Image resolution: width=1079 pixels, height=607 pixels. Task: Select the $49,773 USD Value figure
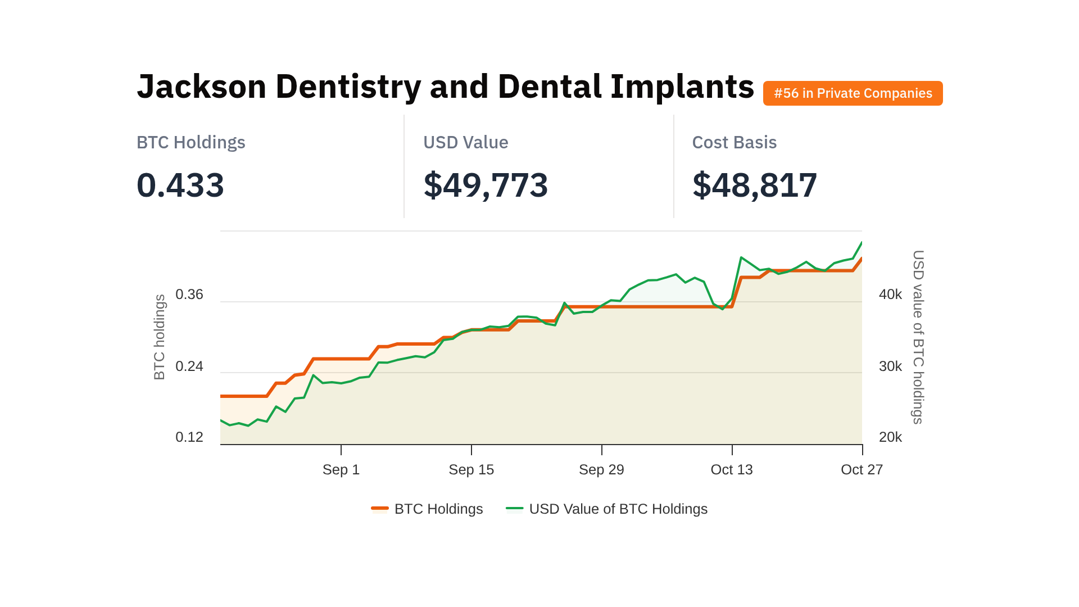point(486,185)
